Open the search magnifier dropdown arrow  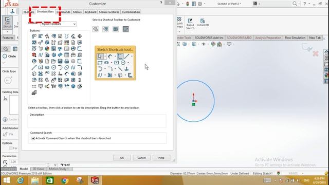[299, 4]
